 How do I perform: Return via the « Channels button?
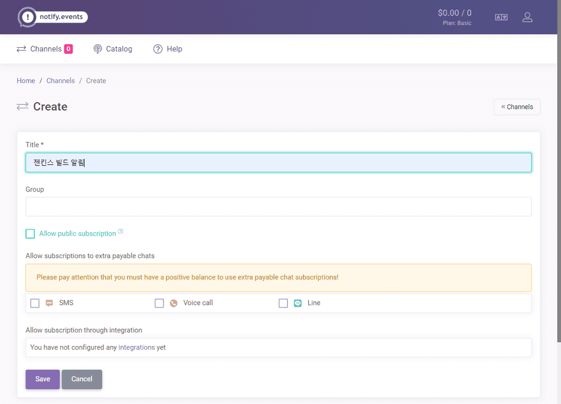pos(517,107)
